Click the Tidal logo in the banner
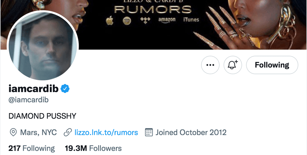Image resolution: width=307 pixels, height=155 pixels. (145, 20)
